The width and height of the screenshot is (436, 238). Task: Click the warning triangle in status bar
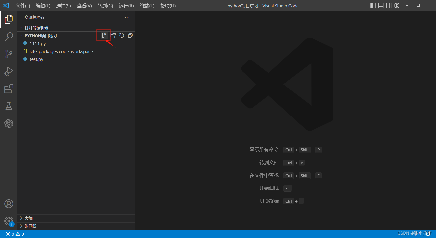coord(18,234)
